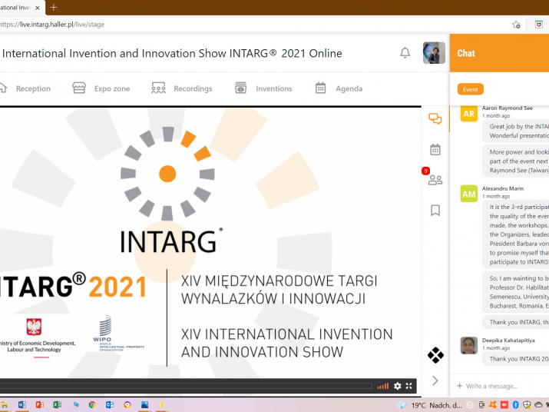Switch to the Recordings tab
The height and width of the screenshot is (412, 549).
[x=183, y=88]
